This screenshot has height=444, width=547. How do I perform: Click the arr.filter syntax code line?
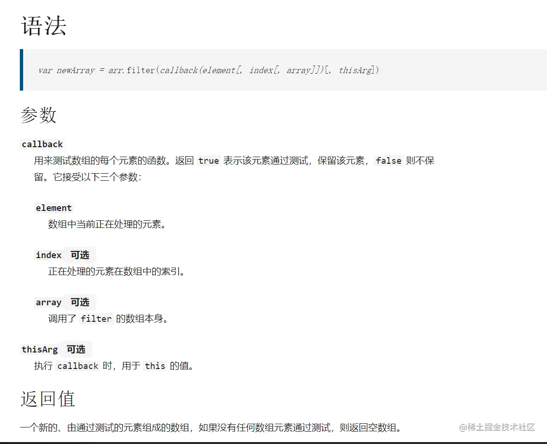(x=208, y=70)
